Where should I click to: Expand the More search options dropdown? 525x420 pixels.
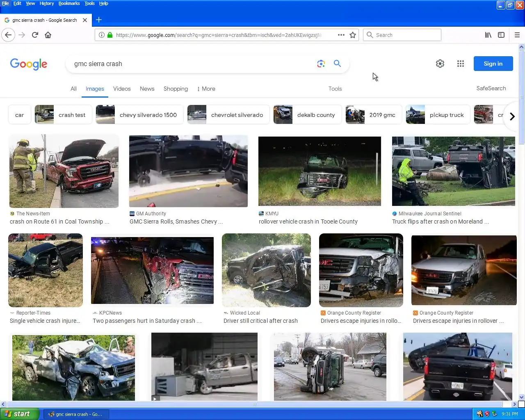click(x=206, y=89)
